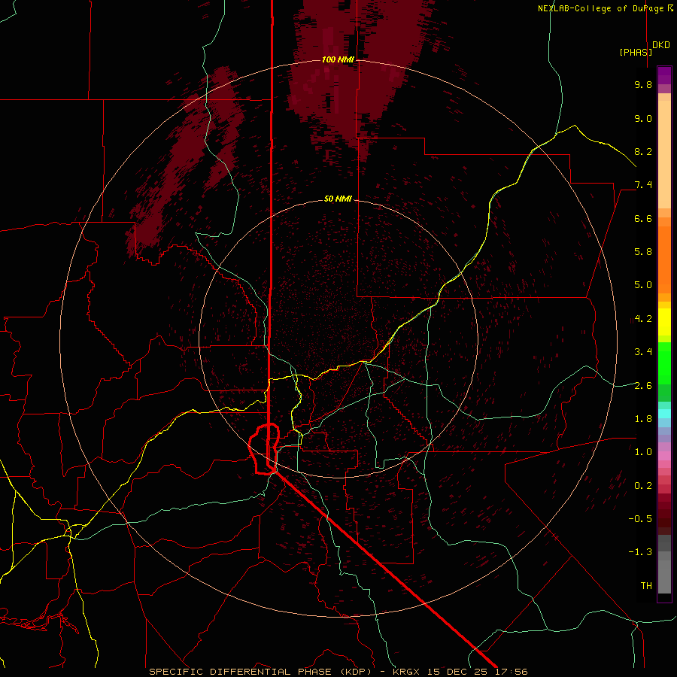Click the 5.8 value on the color scale
This screenshot has width=677, height=677.
[643, 252]
